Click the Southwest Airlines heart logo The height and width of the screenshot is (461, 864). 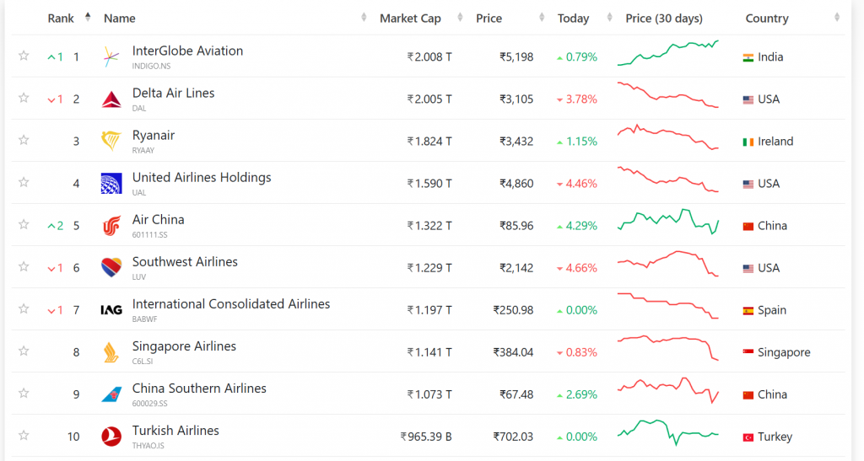coord(111,268)
